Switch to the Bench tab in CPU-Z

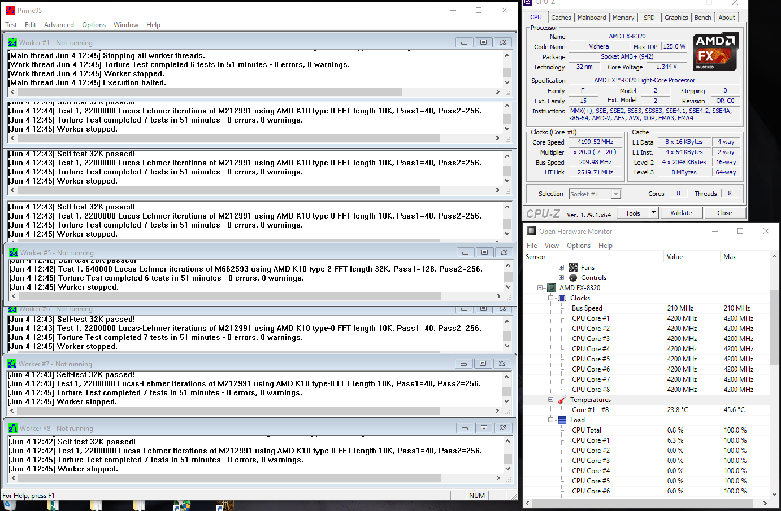click(x=702, y=18)
